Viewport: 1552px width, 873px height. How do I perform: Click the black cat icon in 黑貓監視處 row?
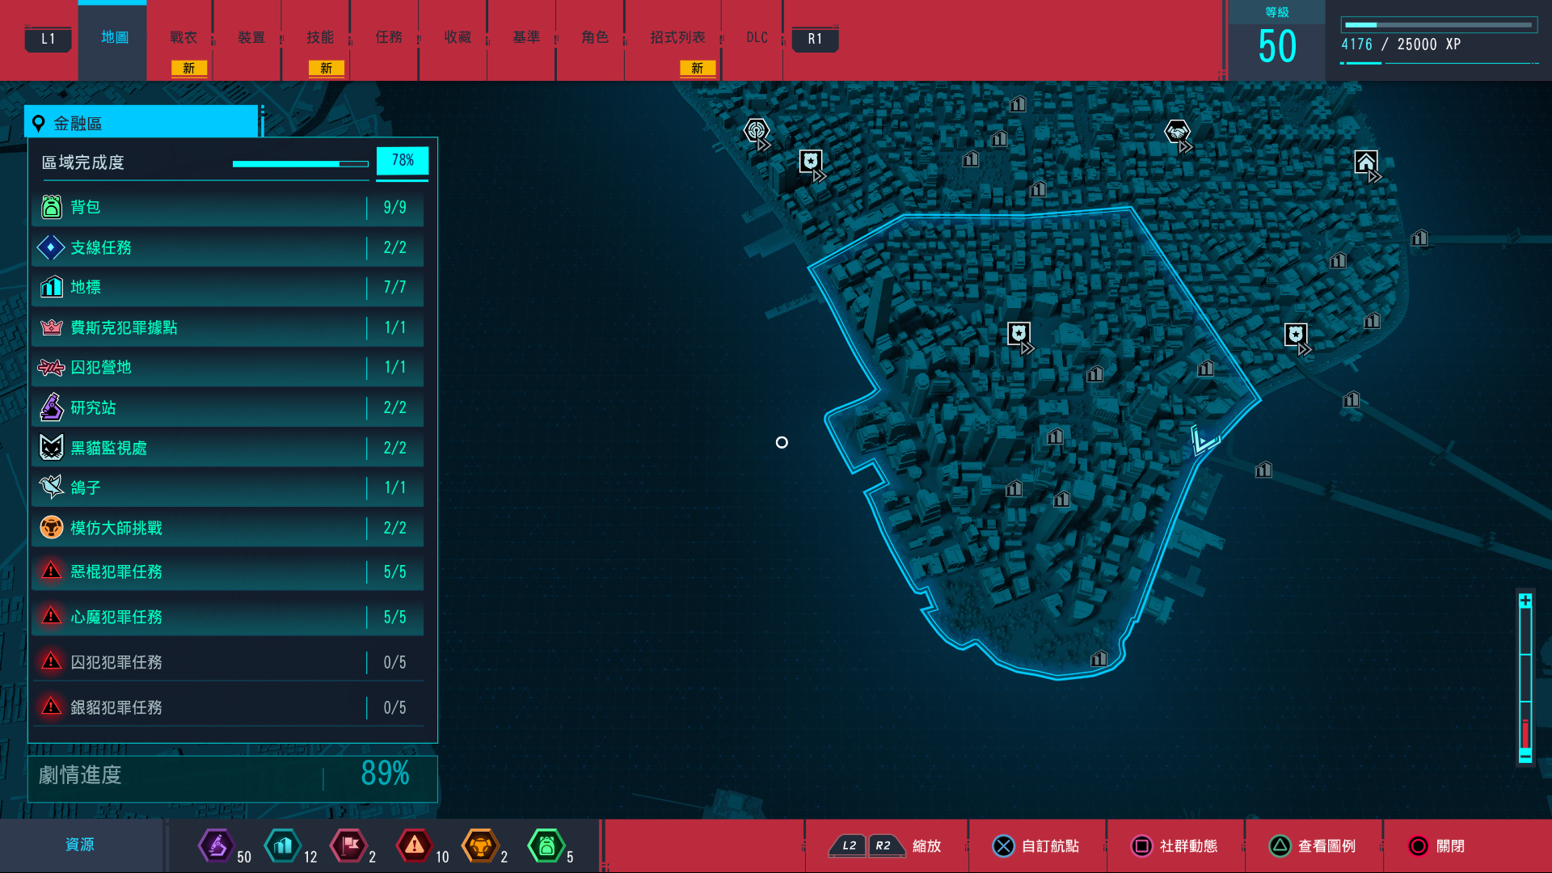click(52, 448)
